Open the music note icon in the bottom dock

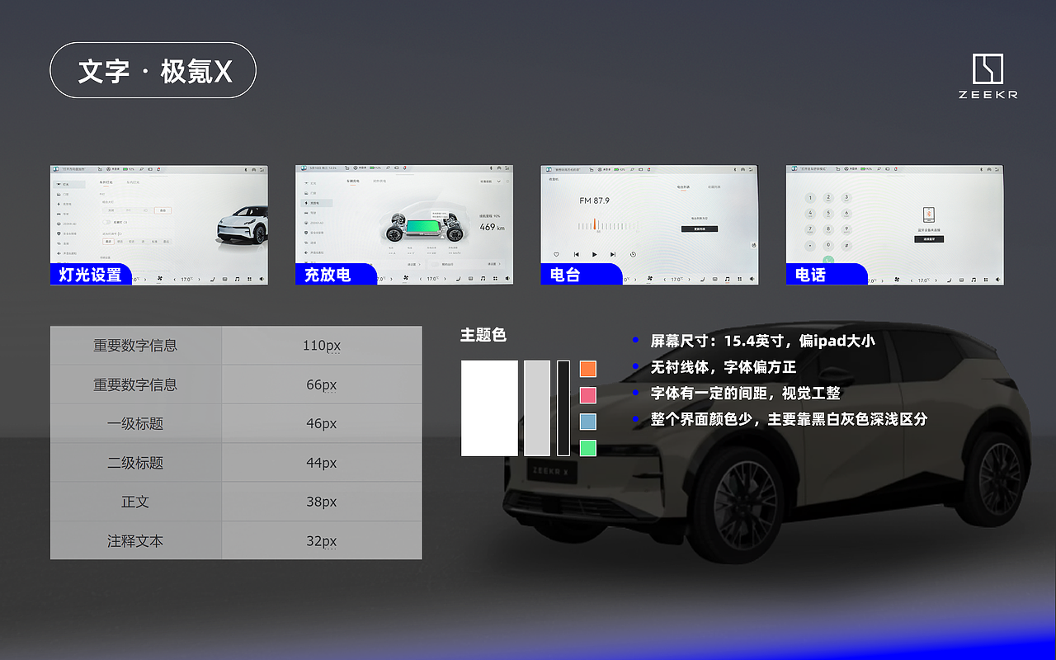click(x=482, y=278)
